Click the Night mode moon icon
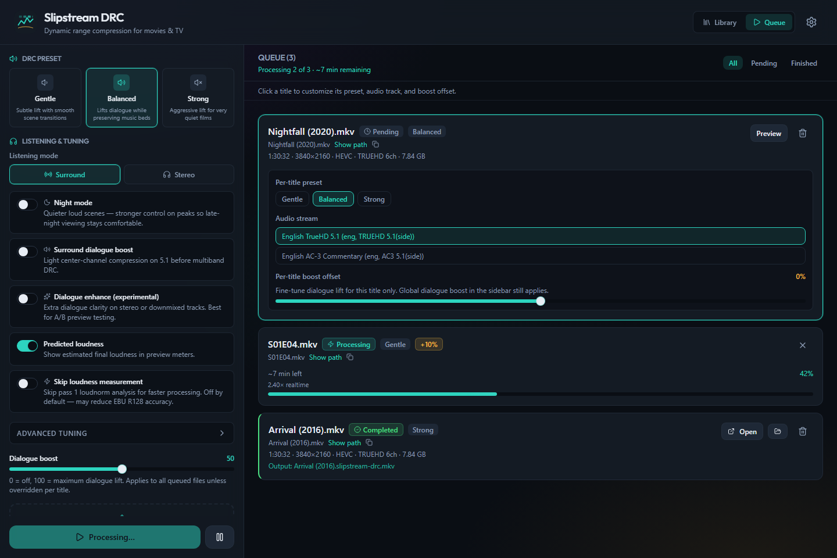This screenshot has width=837, height=558. click(x=47, y=203)
